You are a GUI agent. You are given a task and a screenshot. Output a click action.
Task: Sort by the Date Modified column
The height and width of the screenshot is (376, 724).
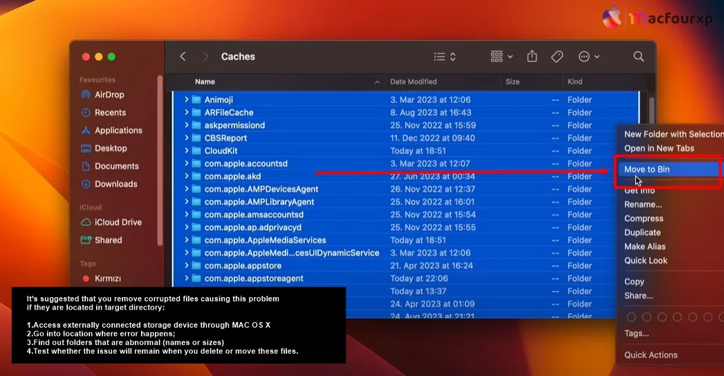[414, 82]
